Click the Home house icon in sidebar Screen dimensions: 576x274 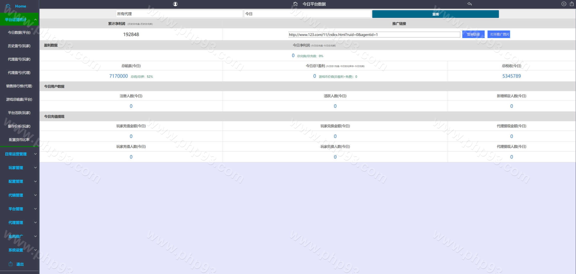click(8, 6)
